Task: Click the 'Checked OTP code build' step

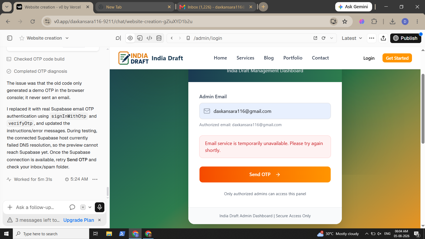Action: click(x=36, y=59)
